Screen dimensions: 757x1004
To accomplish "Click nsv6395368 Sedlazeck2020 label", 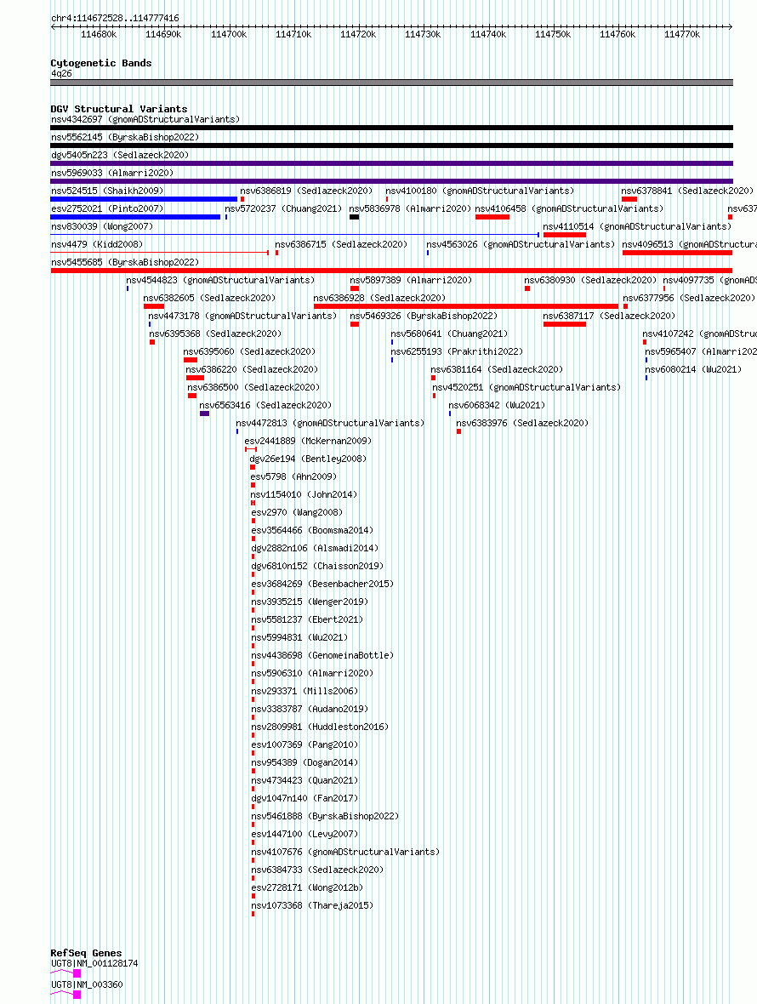I will pyautogui.click(x=215, y=334).
